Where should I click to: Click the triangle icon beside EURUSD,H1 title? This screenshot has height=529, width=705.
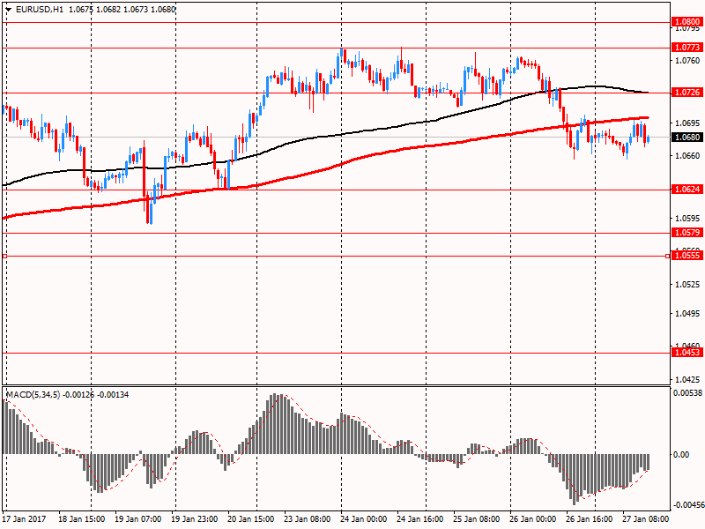[x=8, y=10]
